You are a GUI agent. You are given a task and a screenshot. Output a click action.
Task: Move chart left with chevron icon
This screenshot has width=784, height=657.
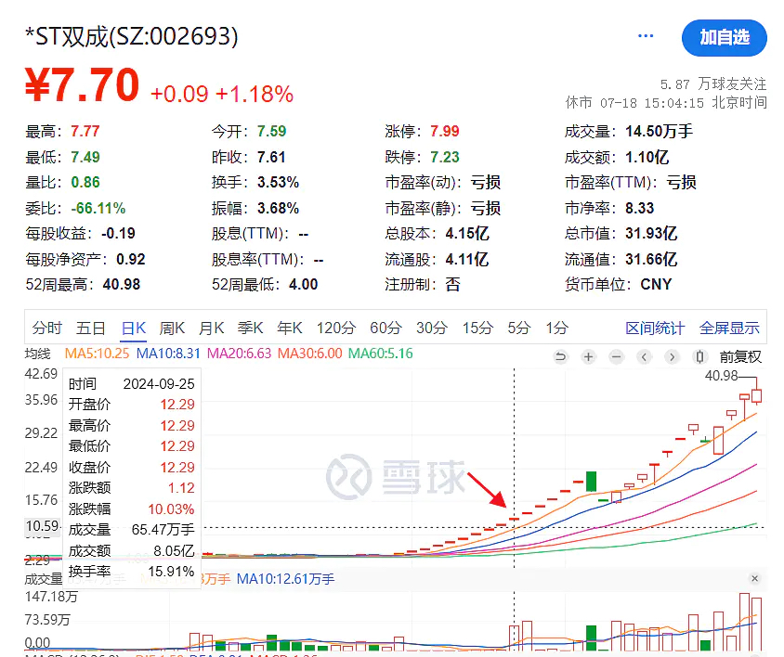point(644,356)
